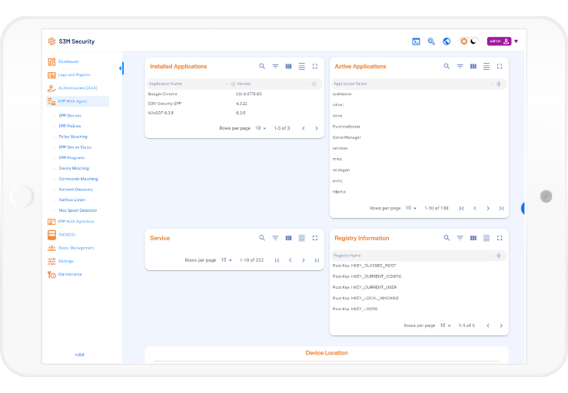Click the globe icon in top bar

[x=447, y=41]
